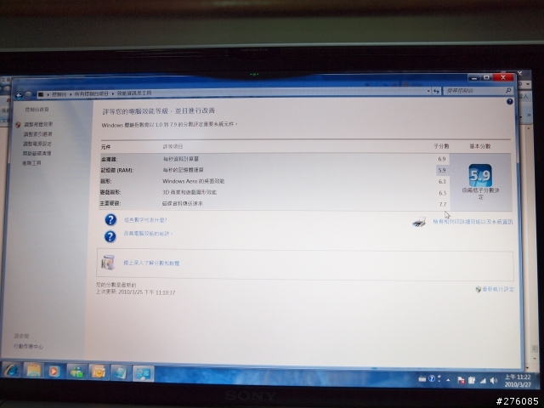This screenshot has height=408, width=544.
Task: Click question icon beside 改善電腦效能的秘訣
Action: point(110,236)
